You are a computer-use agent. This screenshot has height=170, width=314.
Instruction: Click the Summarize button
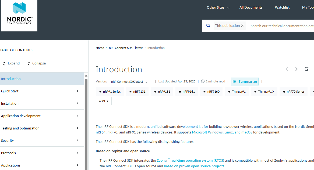click(245, 82)
